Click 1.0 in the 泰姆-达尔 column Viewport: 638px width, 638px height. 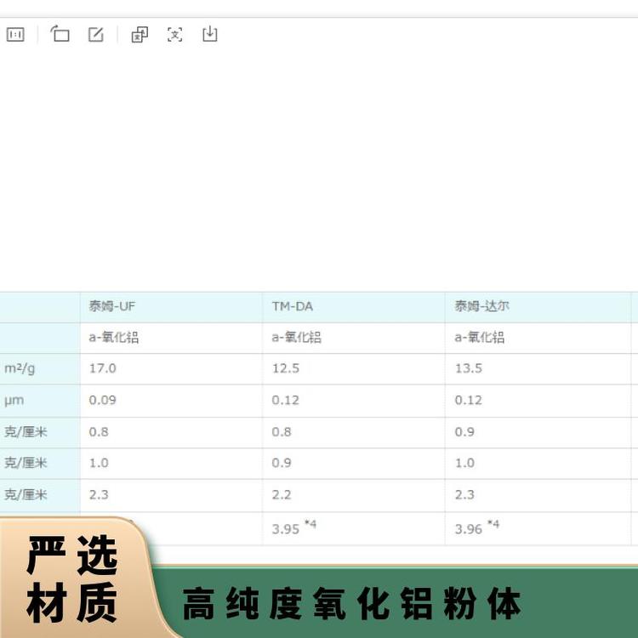(464, 463)
